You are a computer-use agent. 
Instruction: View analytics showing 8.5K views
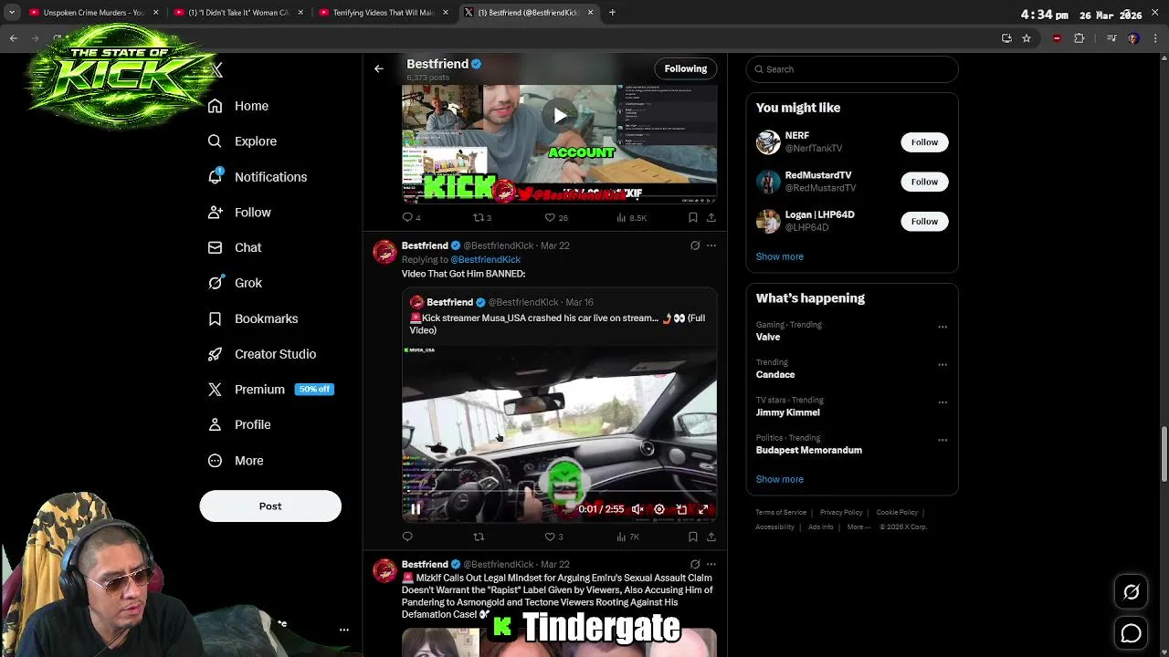coord(632,217)
